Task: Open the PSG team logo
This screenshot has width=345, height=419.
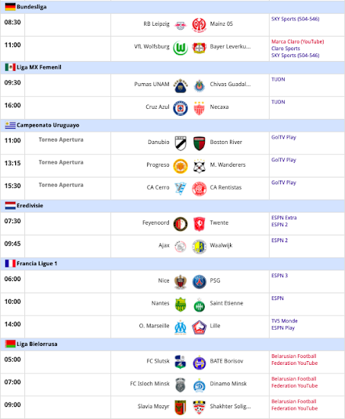Action: pyautogui.click(x=200, y=282)
